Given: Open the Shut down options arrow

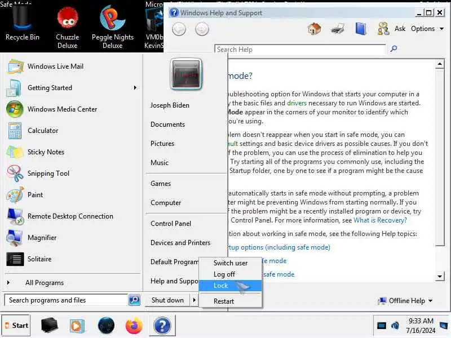Looking at the screenshot, I should 194,300.
